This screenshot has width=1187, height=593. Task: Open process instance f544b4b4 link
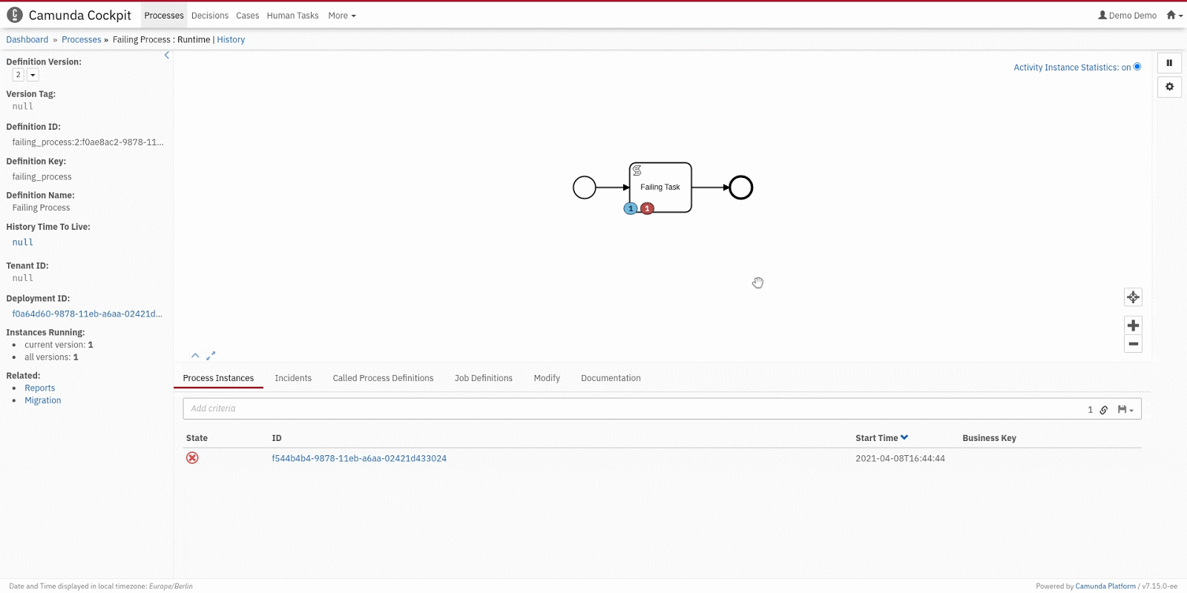click(359, 459)
